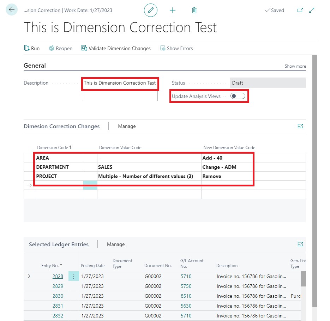
Task: Click the expand fullscreen arrows icon
Action: click(312, 10)
